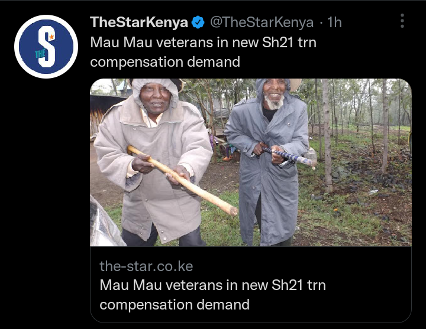Viewport: 426px width, 329px height.
Task: Open the three-dot more options menu
Action: 402,21
